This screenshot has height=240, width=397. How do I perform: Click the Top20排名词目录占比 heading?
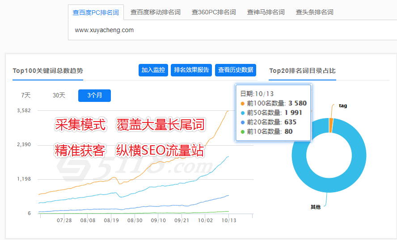pos(302,71)
